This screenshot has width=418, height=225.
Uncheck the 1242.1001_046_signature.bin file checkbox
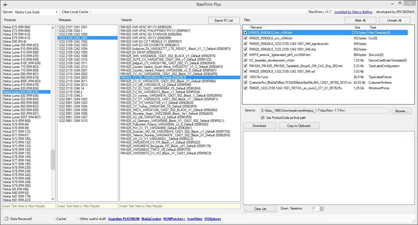245,44
